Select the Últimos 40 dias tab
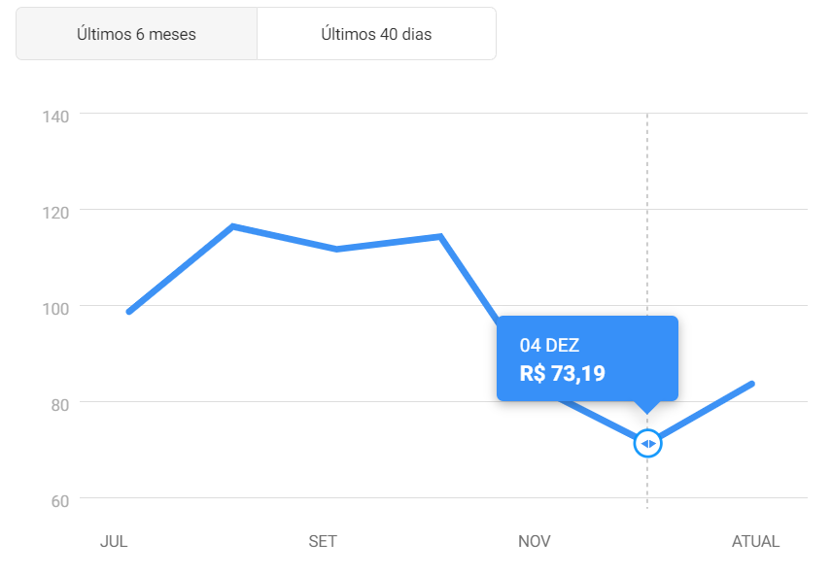The width and height of the screenshot is (832, 576). click(x=376, y=34)
